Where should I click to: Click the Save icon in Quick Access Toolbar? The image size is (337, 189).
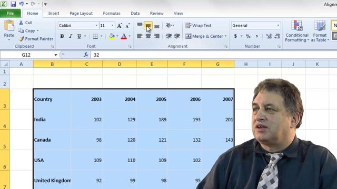coord(13,4)
